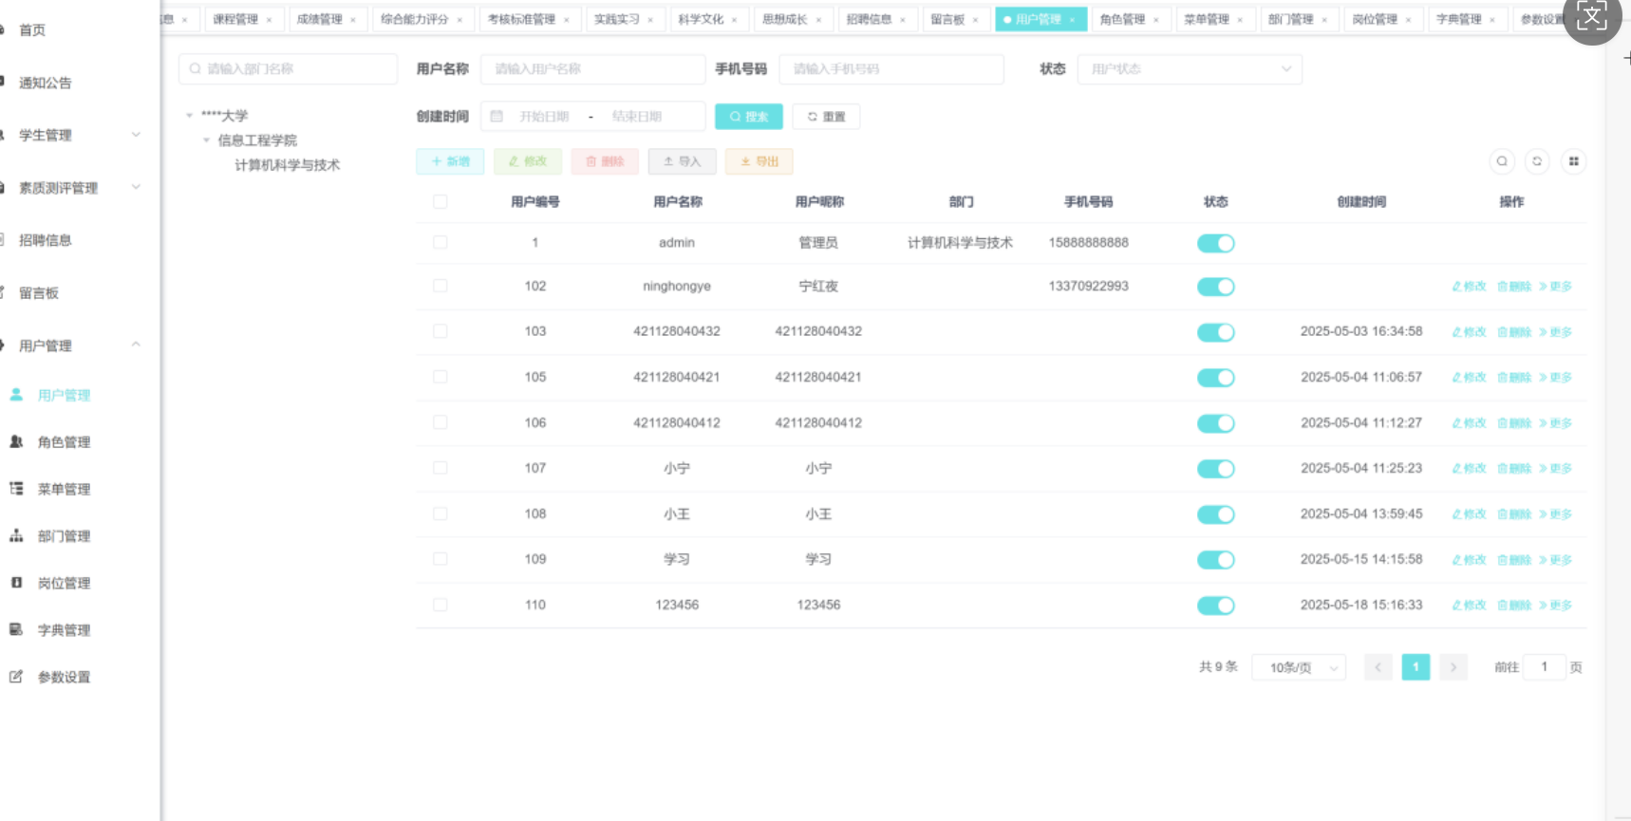Image resolution: width=1631 pixels, height=821 pixels.
Task: Click the column display grid icon
Action: tap(1573, 161)
